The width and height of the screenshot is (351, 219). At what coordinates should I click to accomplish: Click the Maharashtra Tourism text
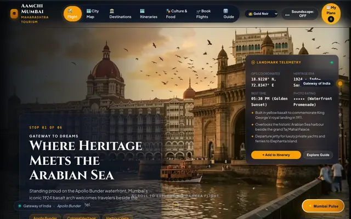35,20
